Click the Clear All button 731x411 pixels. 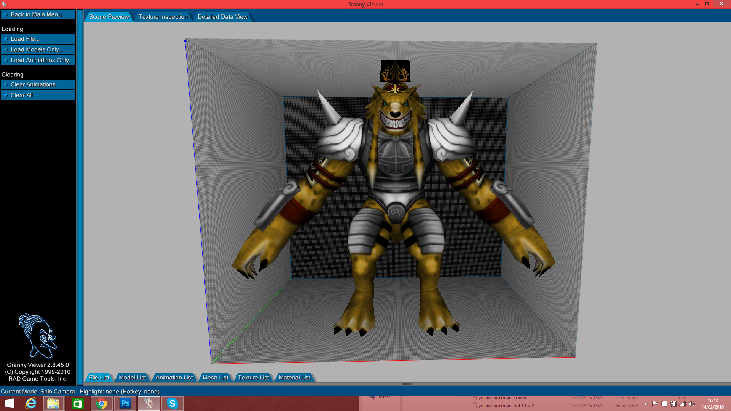[x=38, y=95]
